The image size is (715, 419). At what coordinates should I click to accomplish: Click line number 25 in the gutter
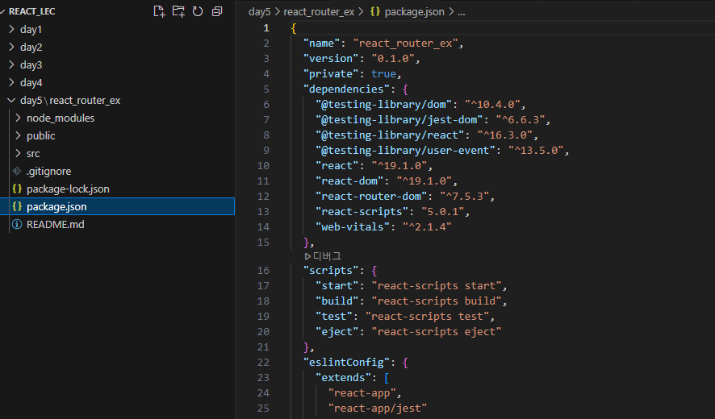[263, 408]
